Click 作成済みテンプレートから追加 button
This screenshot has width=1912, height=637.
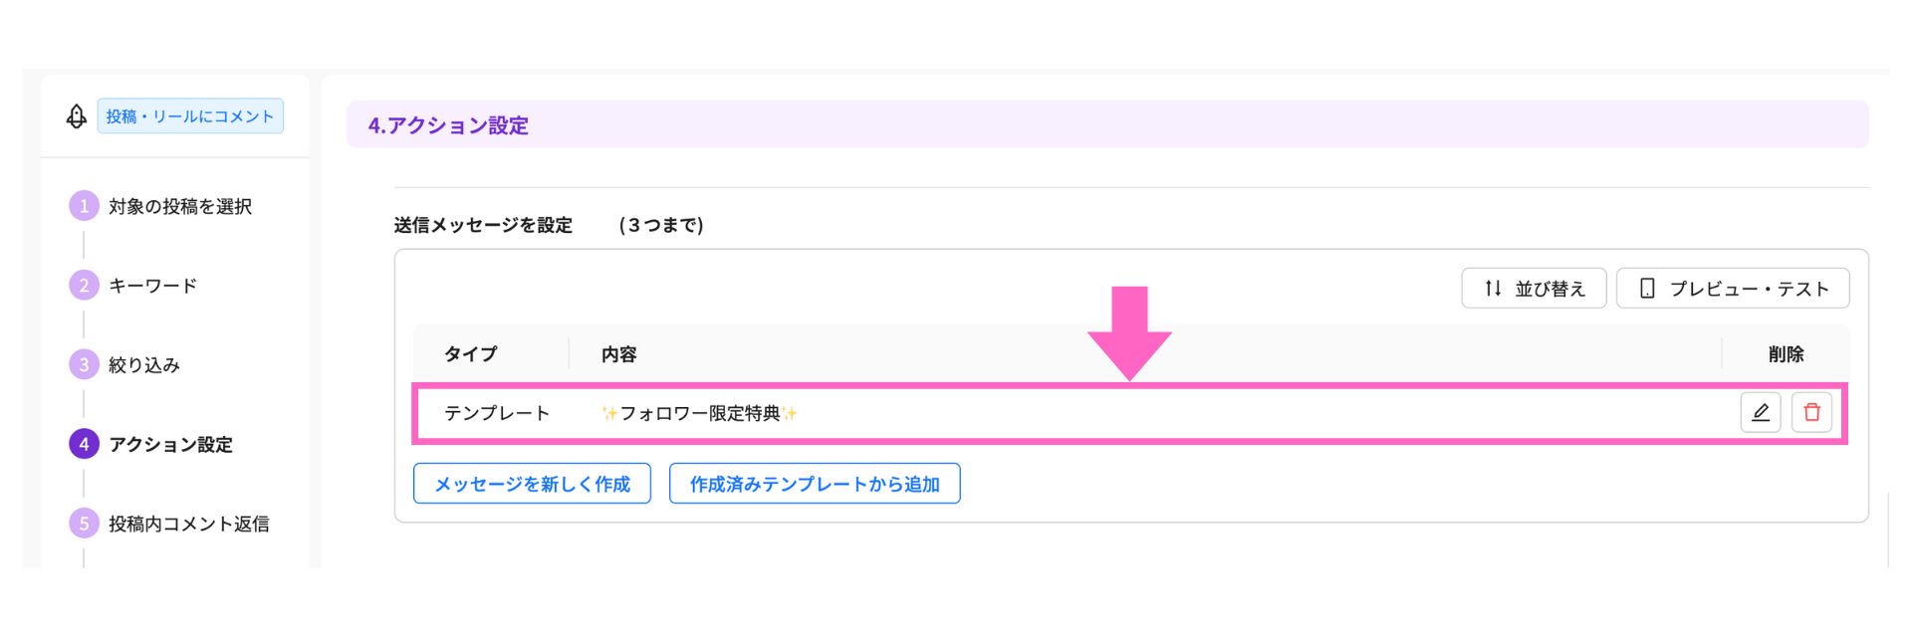815,484
